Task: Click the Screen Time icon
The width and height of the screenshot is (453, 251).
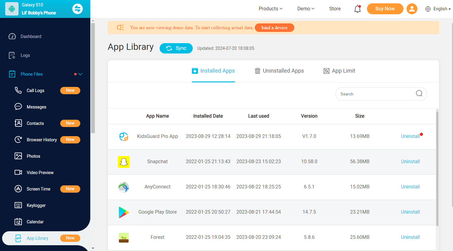Action: coord(18,189)
